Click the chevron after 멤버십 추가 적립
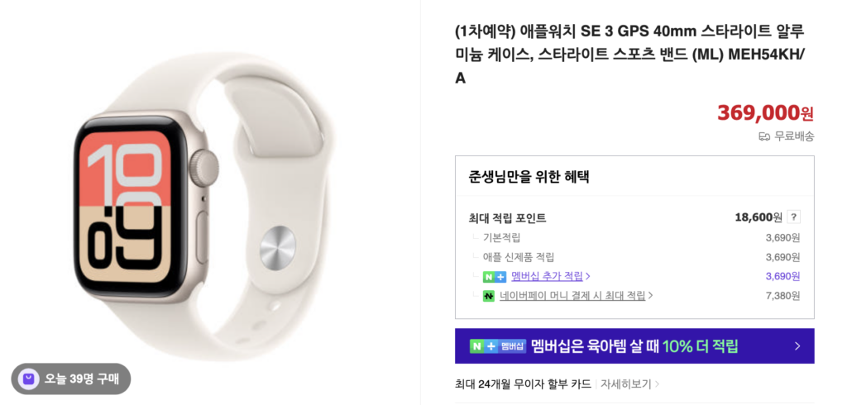 tap(588, 277)
